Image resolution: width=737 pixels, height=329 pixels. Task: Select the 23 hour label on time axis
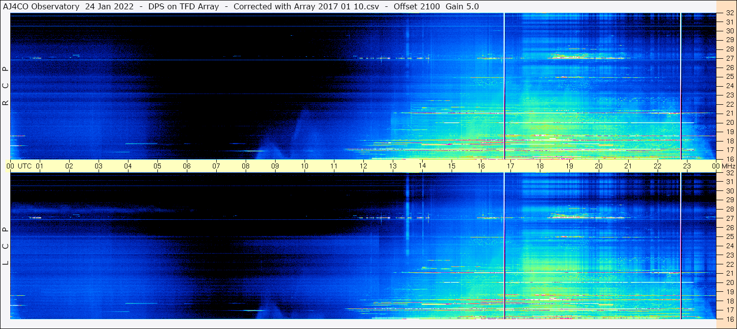tap(687, 166)
